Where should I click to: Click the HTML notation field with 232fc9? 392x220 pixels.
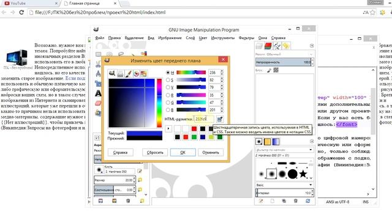tap(204, 119)
